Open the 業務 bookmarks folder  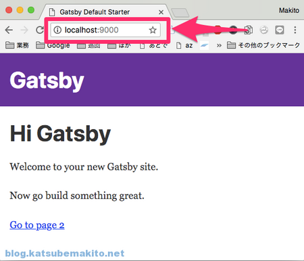coord(17,45)
